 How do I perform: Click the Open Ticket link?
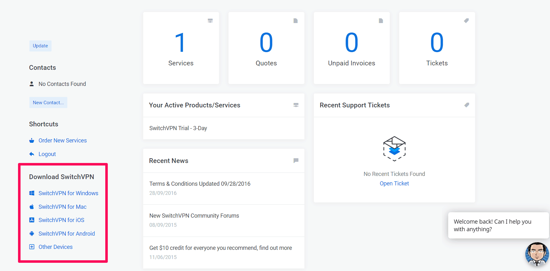pyautogui.click(x=394, y=183)
